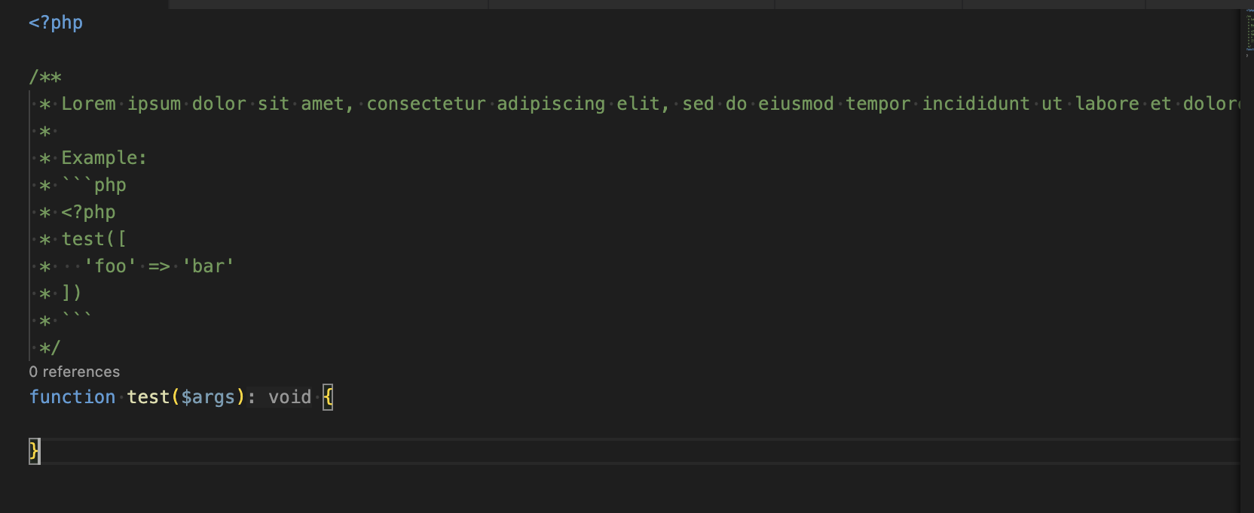The image size is (1254, 513).
Task: Click the 'foo' string key
Action: (x=110, y=266)
